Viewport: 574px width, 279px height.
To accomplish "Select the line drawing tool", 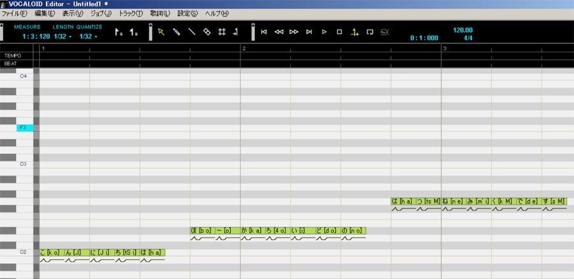I will pos(191,32).
